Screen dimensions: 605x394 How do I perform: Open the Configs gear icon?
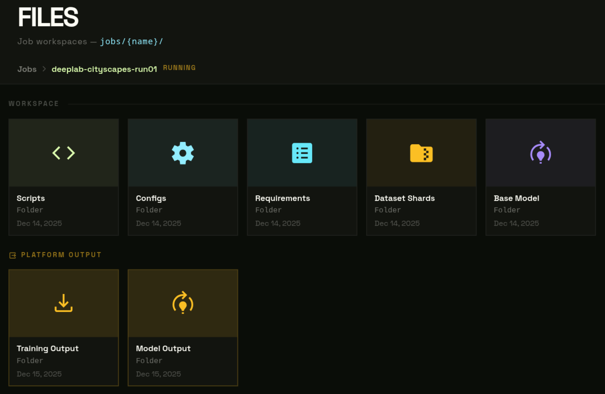pos(183,153)
